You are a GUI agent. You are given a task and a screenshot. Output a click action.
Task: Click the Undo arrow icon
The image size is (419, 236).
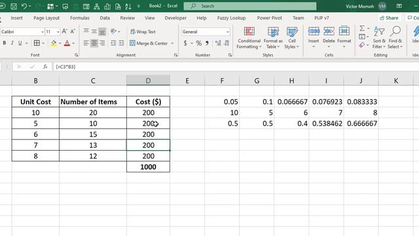[24, 6]
